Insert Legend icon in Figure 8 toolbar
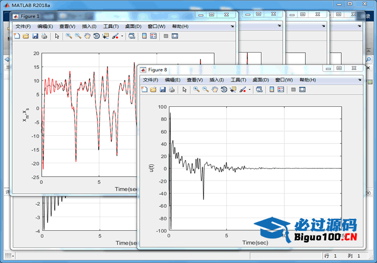The height and width of the screenshot is (263, 377). point(281,89)
